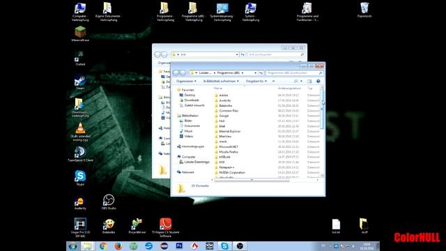Click the search box in the background Explorer window
This screenshot has height=251, width=446.
coord(276,54)
